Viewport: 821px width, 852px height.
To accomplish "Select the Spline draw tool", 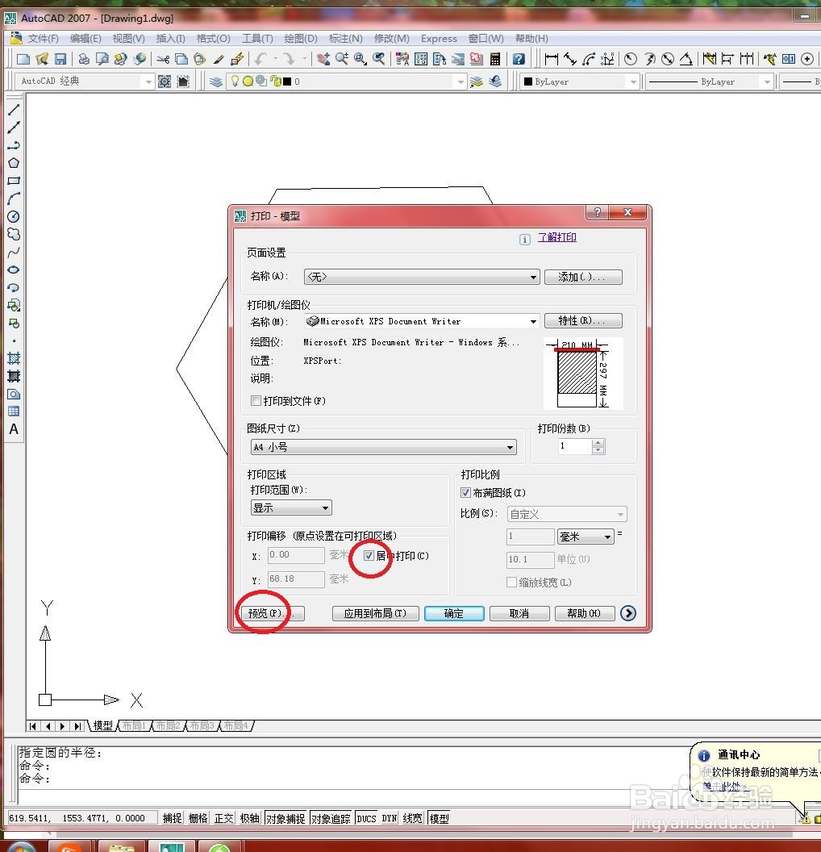I will (14, 252).
